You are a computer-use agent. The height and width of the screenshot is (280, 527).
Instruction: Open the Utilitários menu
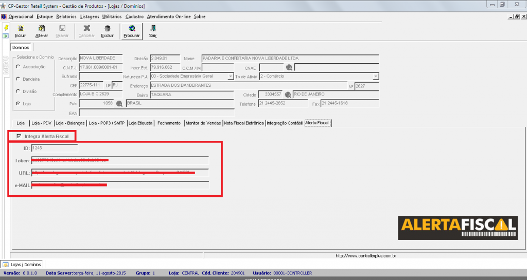tap(112, 16)
